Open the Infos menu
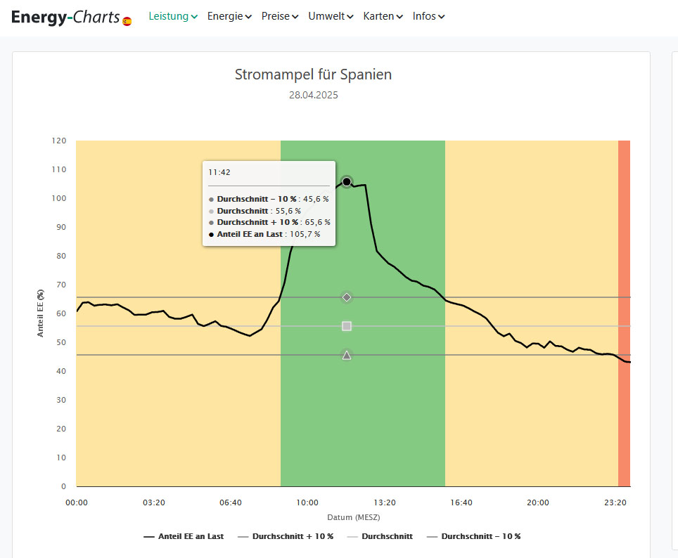Viewport: 678px width, 558px height. (x=428, y=16)
